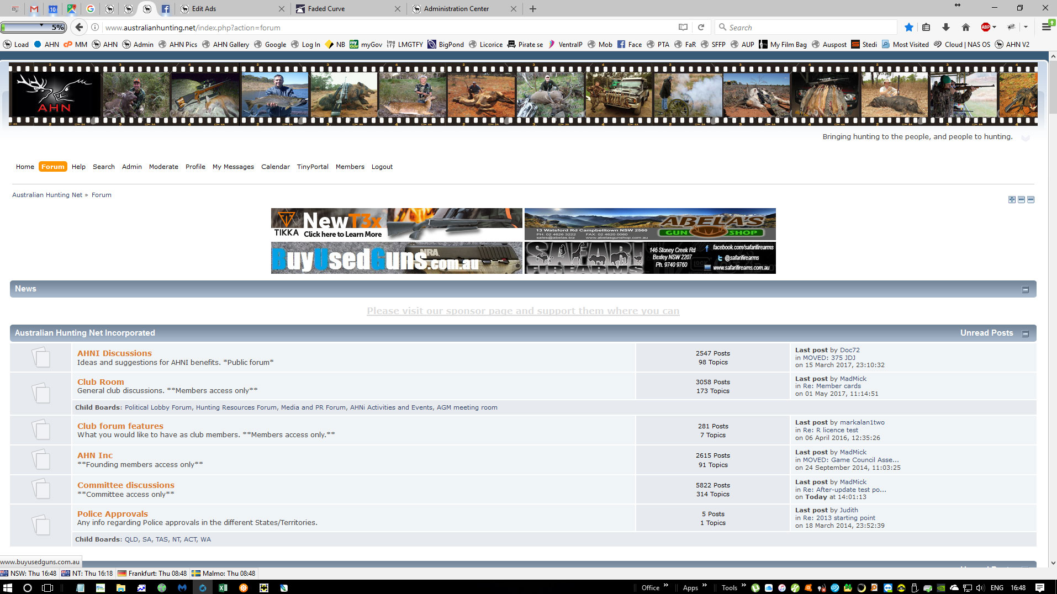The height and width of the screenshot is (594, 1057).
Task: Expand the upshrink arrow below the tagline
Action: [1025, 138]
